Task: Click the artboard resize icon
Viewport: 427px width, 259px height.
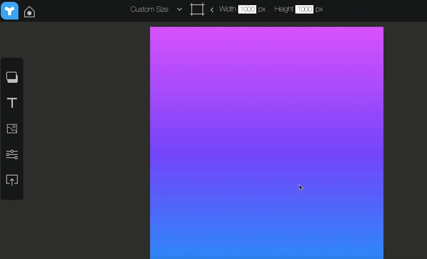Action: coord(197,10)
